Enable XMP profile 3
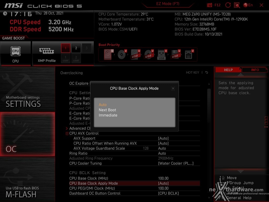The height and width of the screenshot is (202, 269). click(x=86, y=48)
